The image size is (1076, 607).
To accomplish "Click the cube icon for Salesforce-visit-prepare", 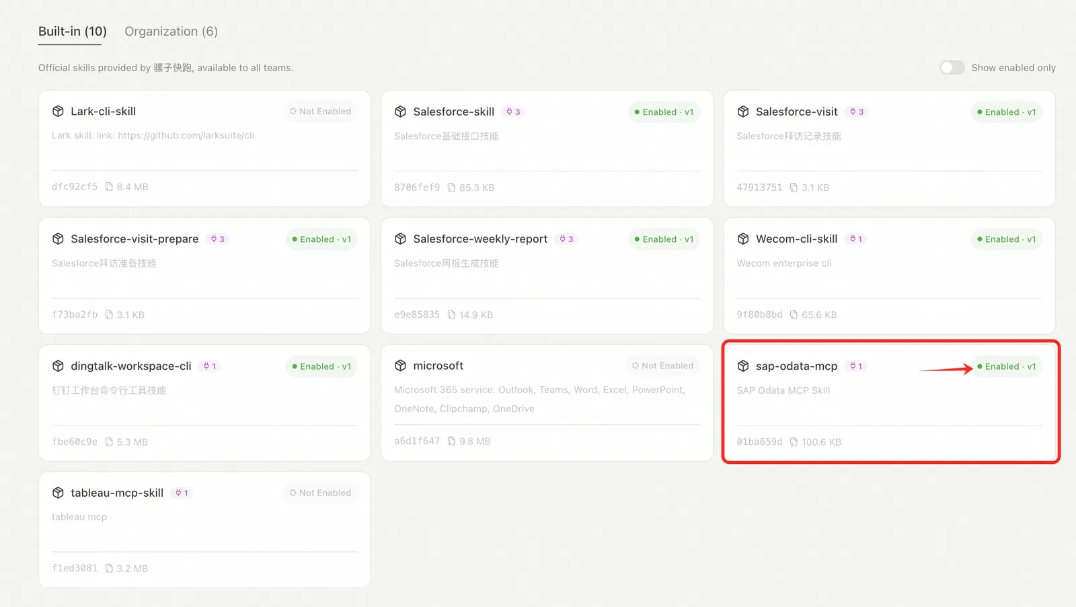I will 58,239.
